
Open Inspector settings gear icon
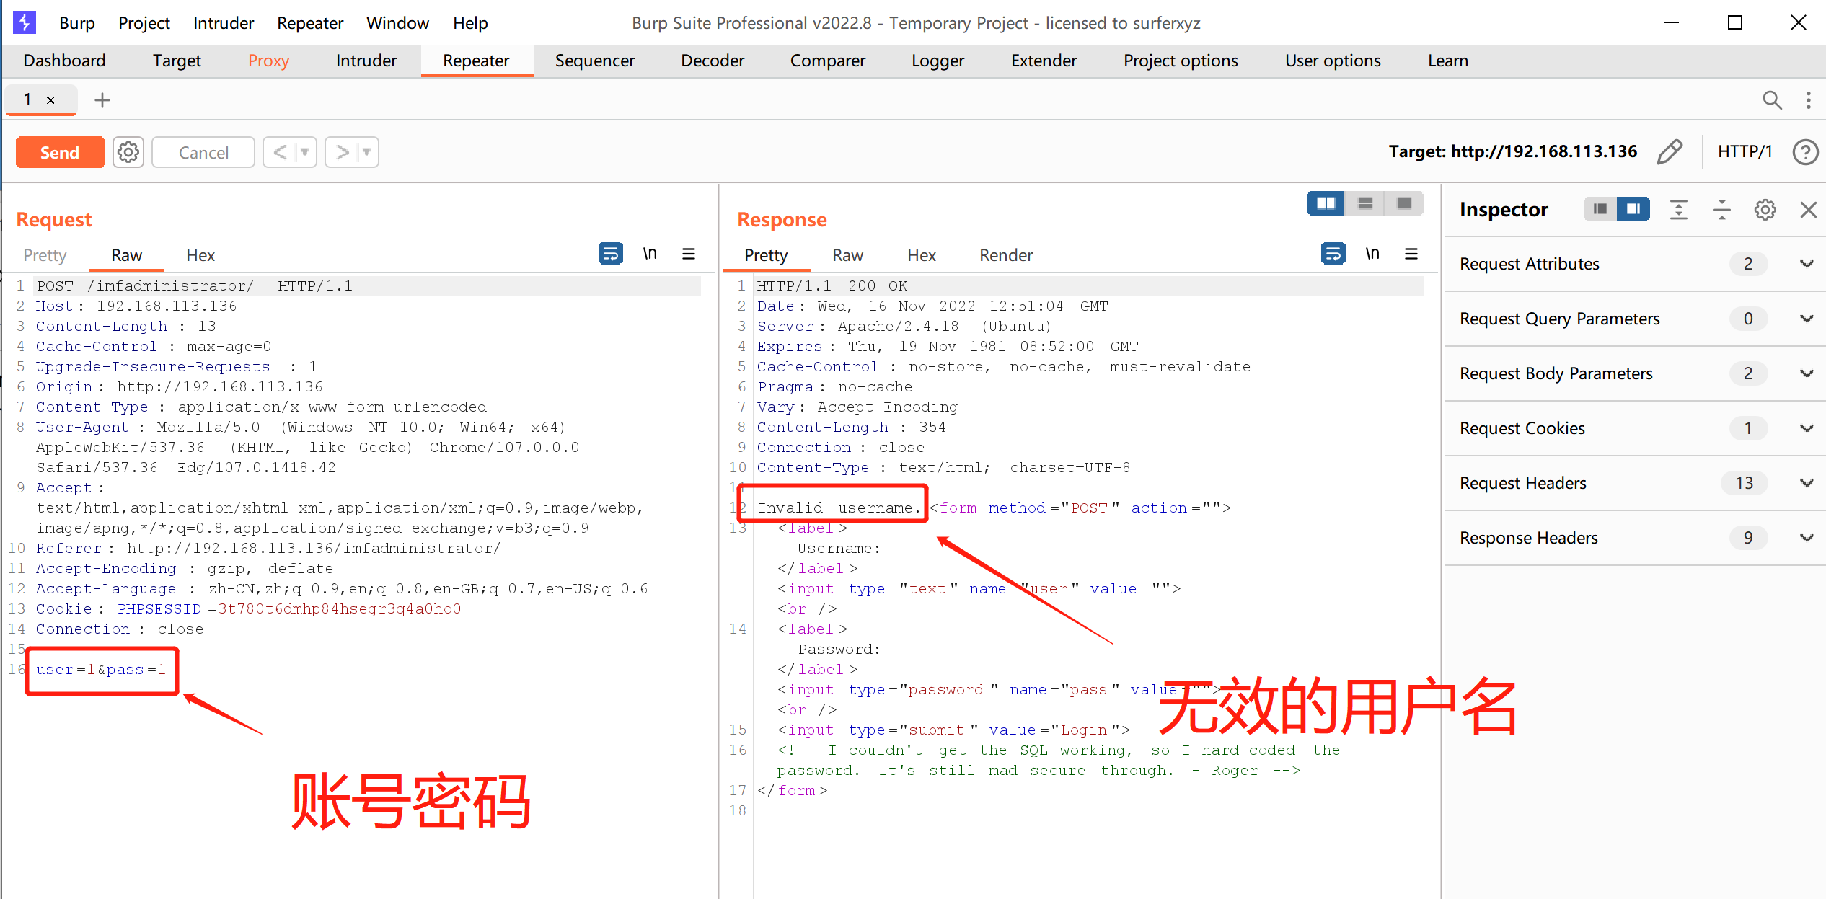1765,210
